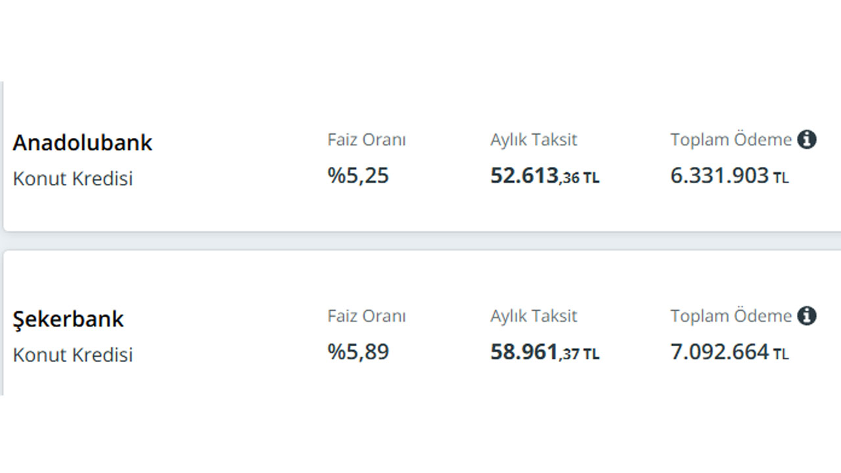The width and height of the screenshot is (841, 473).
Task: Click Şekerbank interest rate %5,89
Action: (x=359, y=351)
